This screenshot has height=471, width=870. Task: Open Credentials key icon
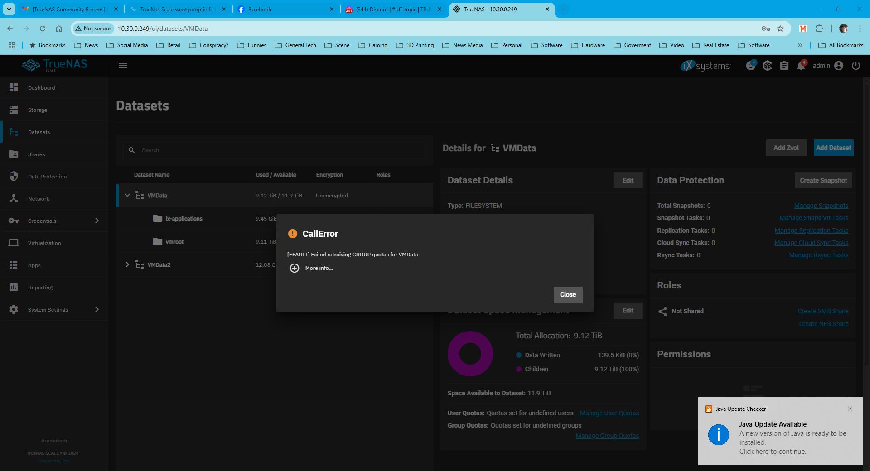(14, 221)
